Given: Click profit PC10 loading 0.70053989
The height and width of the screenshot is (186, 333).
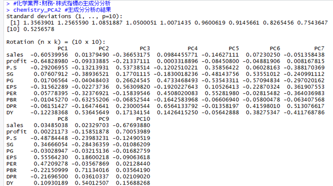Looking at the screenshot, I should tap(133, 132).
